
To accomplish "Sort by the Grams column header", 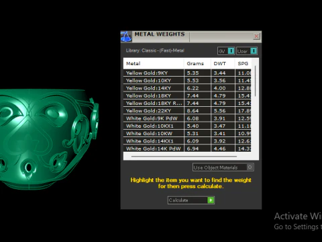I will click(197, 64).
